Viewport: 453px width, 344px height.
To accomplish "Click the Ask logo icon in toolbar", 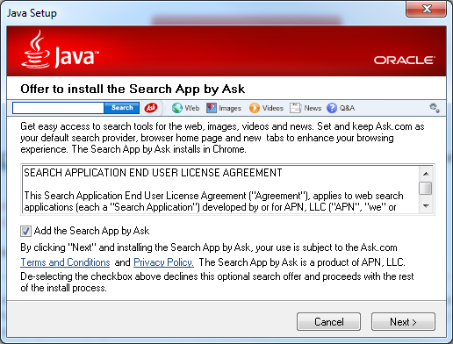I will [151, 108].
